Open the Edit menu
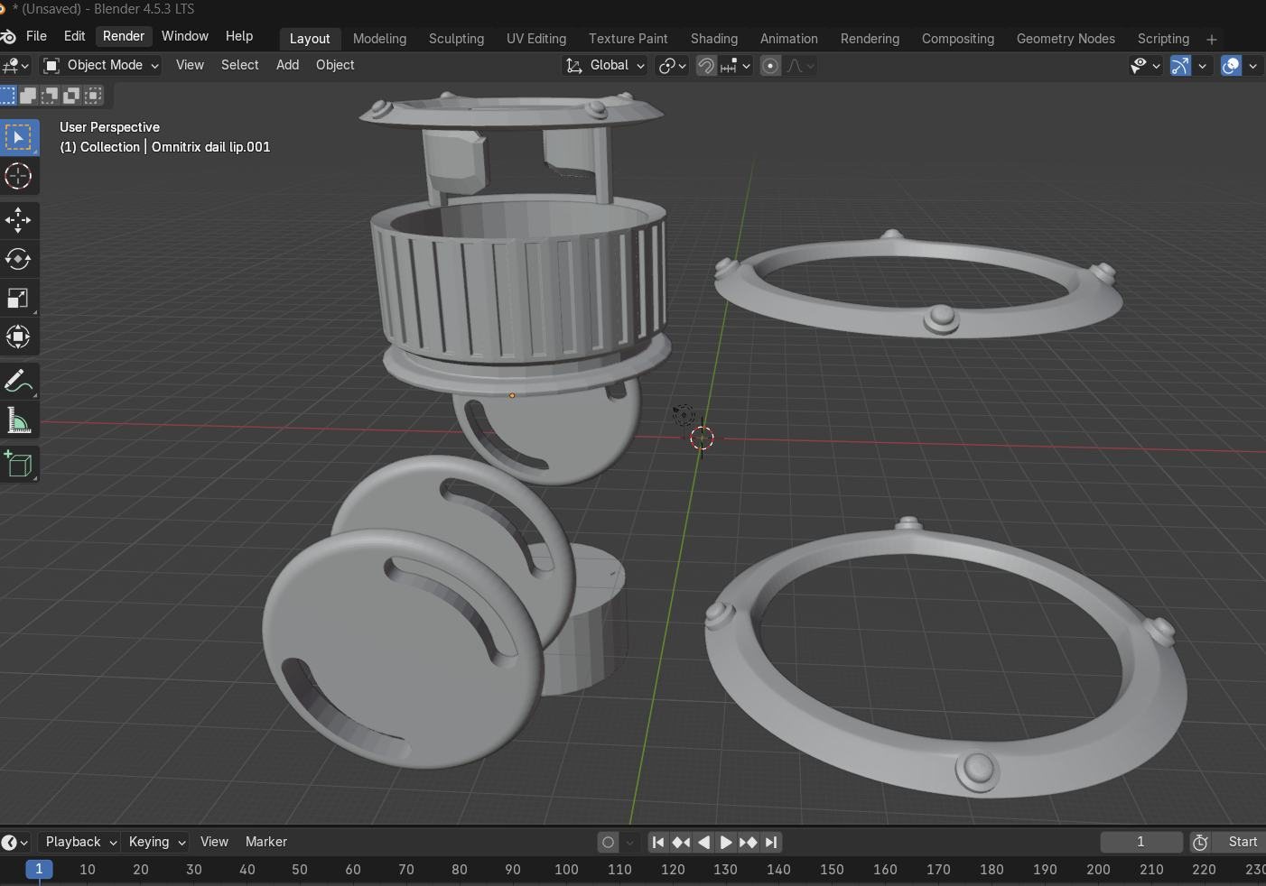Viewport: 1266px width, 886px height. click(x=74, y=36)
